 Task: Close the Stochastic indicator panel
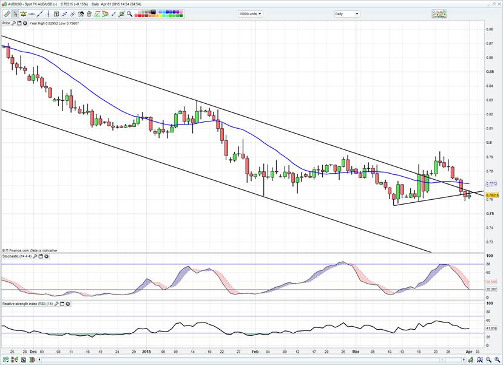click(47, 257)
